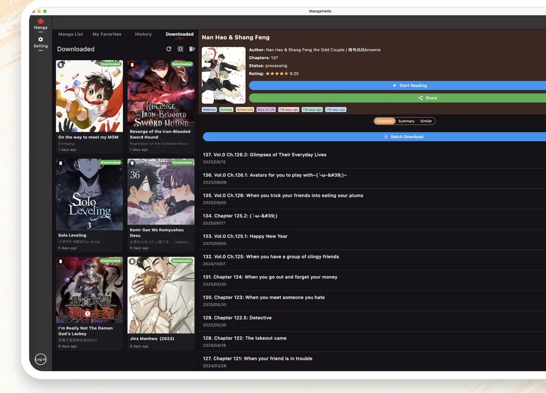Click the Log in circle button
This screenshot has width=546, height=393.
pyautogui.click(x=40, y=359)
